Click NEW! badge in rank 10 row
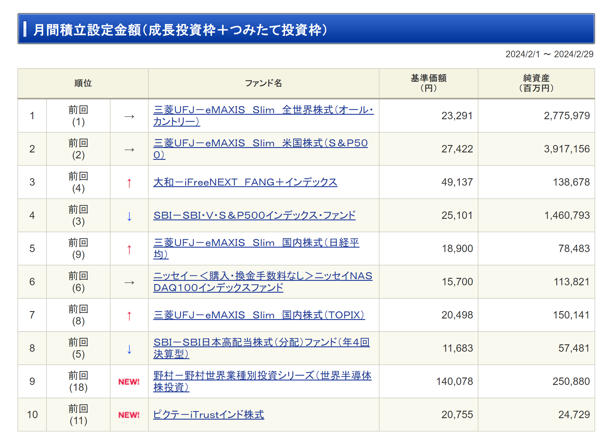This screenshot has height=438, width=604. click(129, 415)
